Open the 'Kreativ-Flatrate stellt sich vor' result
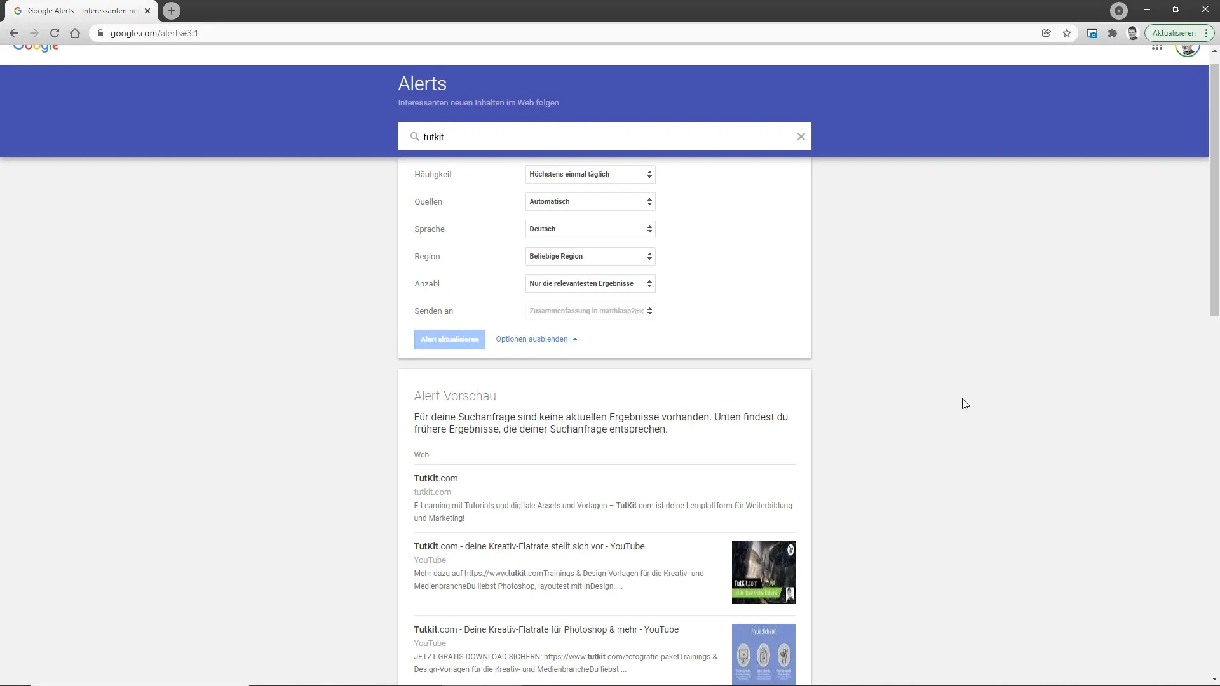 (529, 546)
